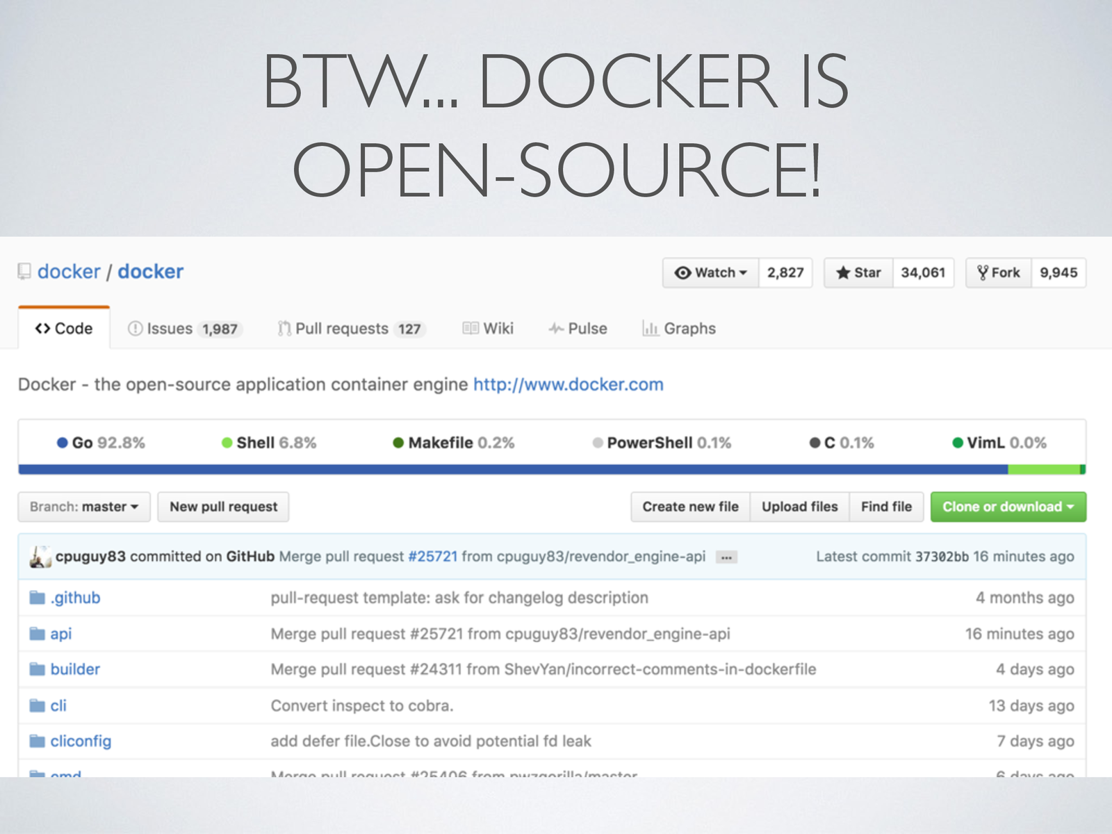This screenshot has height=834, width=1112.
Task: Open the Wiki tab
Action: pos(488,328)
